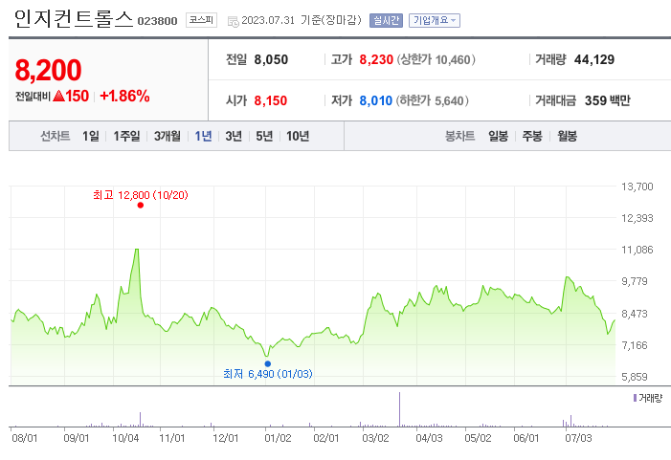This screenshot has width=671, height=460.
Task: Click the blue 최저 6,490 marker dot
Action: pos(267,363)
